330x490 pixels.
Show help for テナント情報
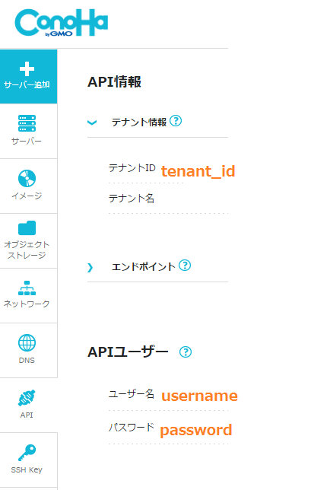pyautogui.click(x=176, y=120)
